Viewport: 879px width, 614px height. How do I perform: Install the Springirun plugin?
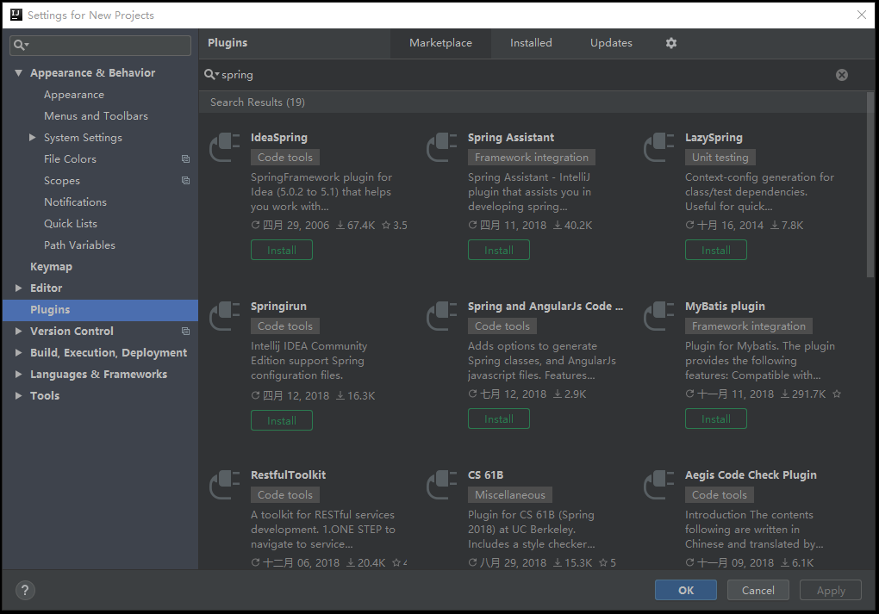click(282, 420)
